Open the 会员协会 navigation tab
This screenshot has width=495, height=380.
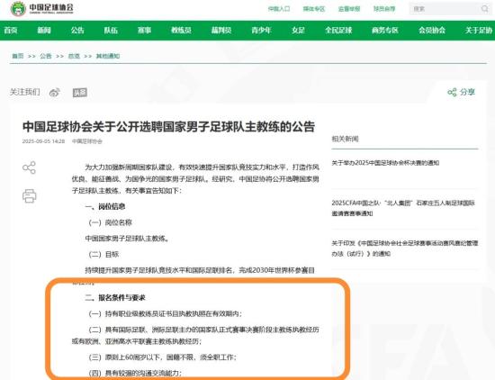[432, 31]
